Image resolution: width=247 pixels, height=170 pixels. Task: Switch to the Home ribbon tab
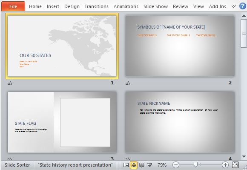[x=35, y=6]
